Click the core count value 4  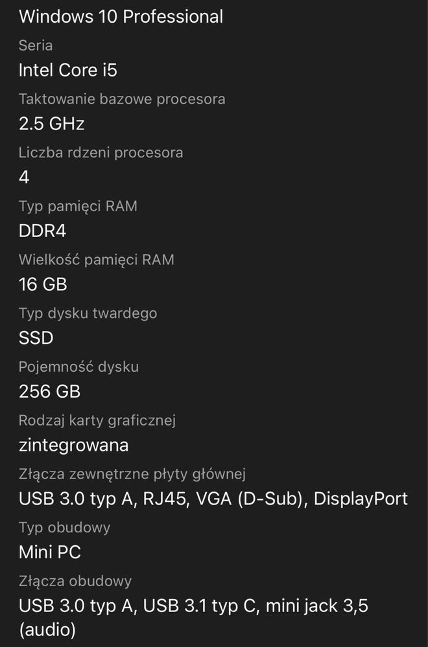pyautogui.click(x=24, y=177)
